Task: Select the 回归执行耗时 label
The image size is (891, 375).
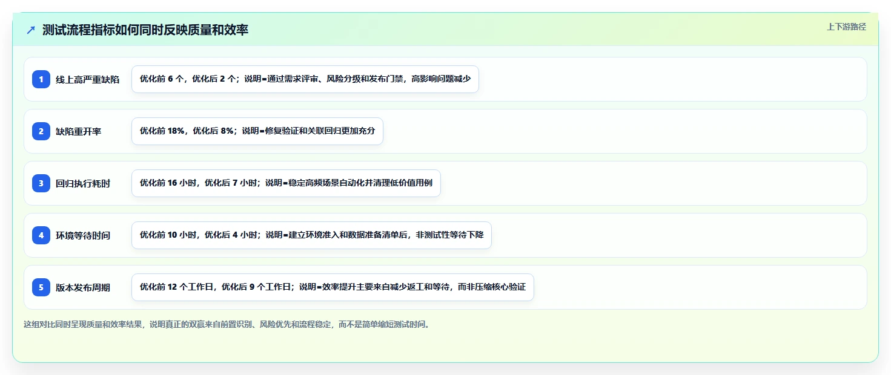Action: coord(83,183)
